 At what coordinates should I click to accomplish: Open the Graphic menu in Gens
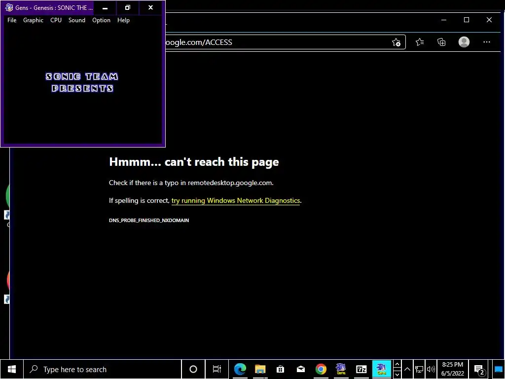tap(33, 20)
